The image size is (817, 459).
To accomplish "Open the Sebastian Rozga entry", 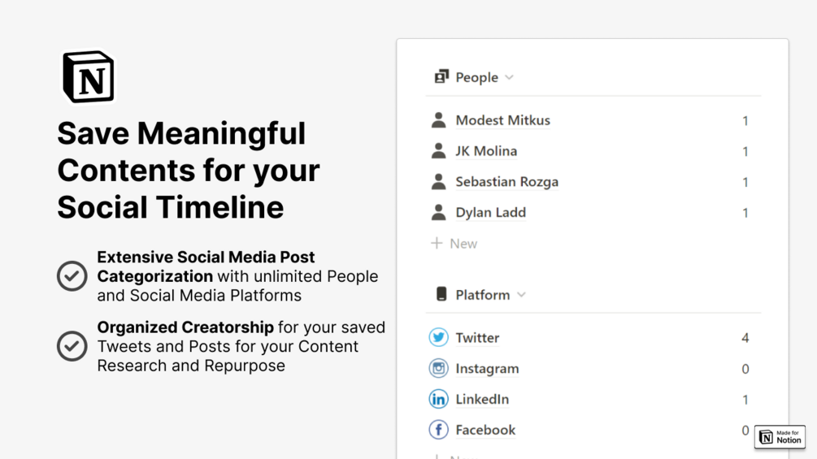I will 506,182.
